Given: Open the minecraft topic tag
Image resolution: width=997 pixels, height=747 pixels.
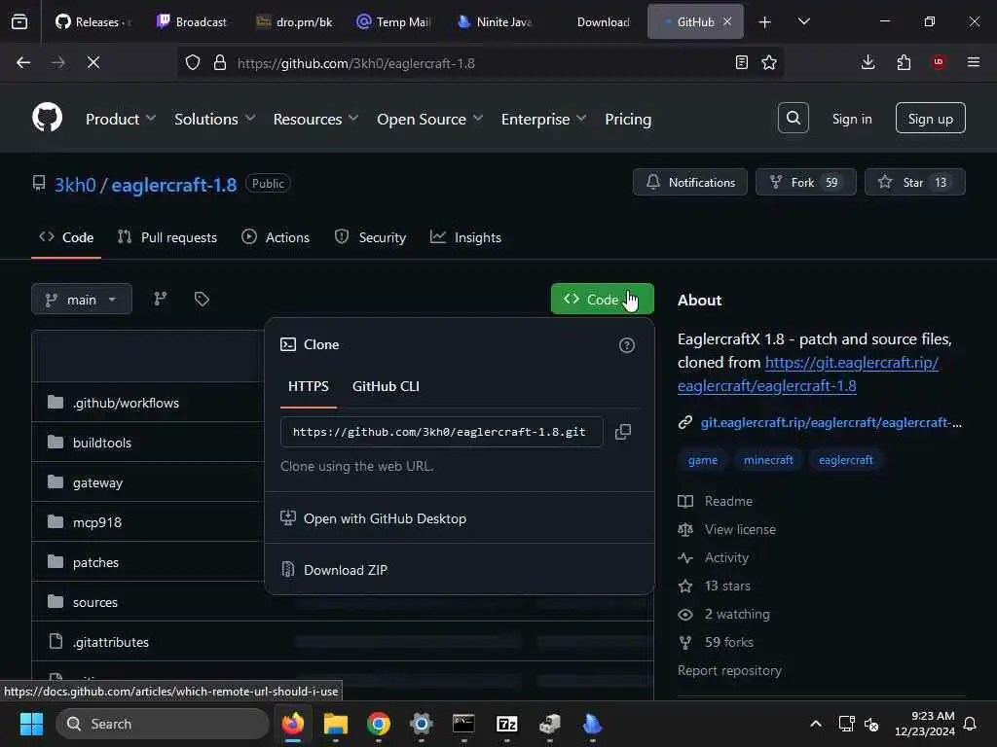Looking at the screenshot, I should 768,460.
